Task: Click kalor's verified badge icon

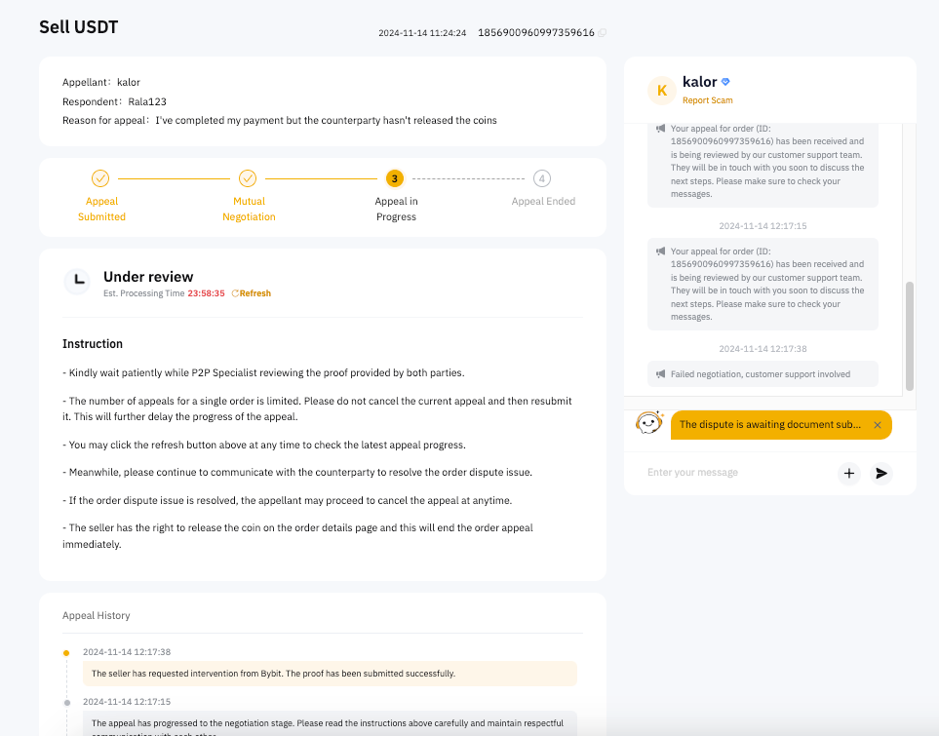Action: click(725, 83)
